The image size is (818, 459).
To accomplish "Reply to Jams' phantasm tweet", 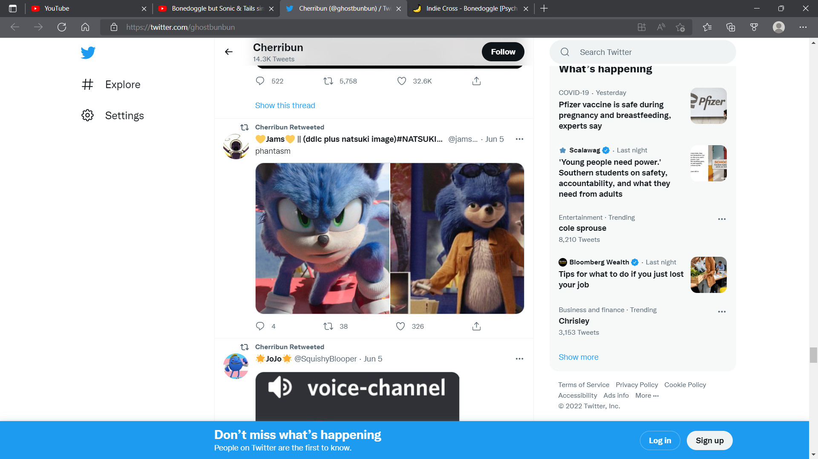I will [x=260, y=326].
